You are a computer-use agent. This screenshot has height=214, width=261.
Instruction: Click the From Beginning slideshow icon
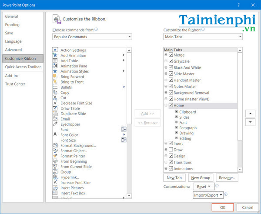tap(55, 161)
